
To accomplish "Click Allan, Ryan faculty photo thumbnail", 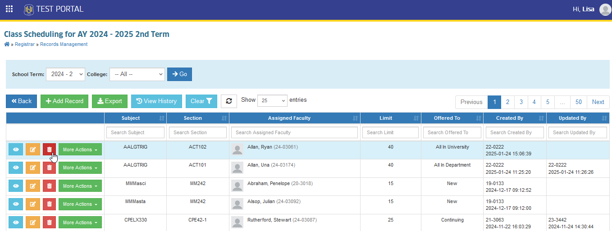I will 237,150.
